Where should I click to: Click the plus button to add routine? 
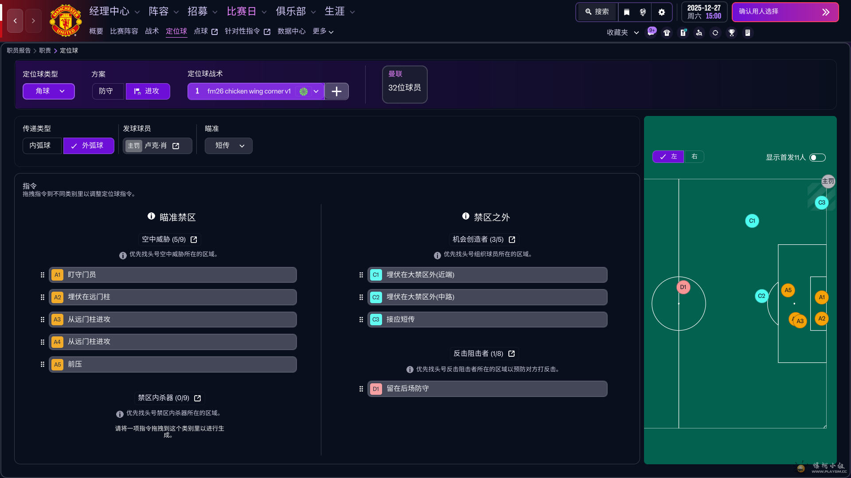tap(336, 91)
